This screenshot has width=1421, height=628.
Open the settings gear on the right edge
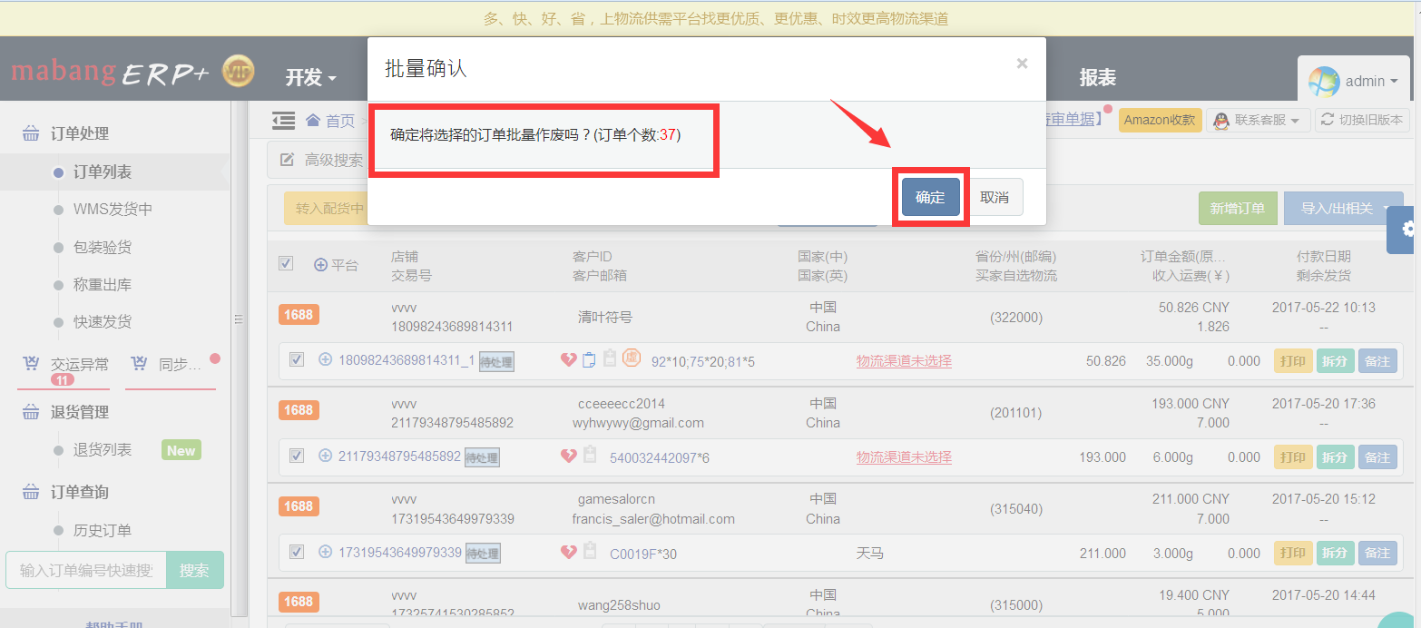[1408, 229]
